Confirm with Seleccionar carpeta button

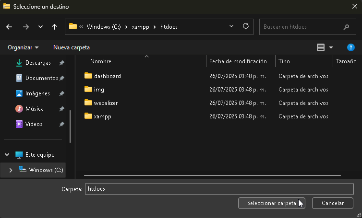click(272, 203)
